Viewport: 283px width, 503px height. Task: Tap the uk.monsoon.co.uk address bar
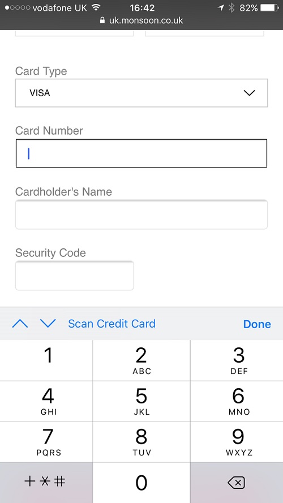(141, 20)
